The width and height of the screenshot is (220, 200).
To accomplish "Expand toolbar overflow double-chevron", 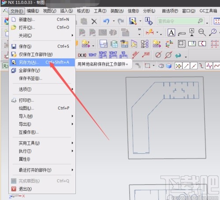I will point(139,30).
